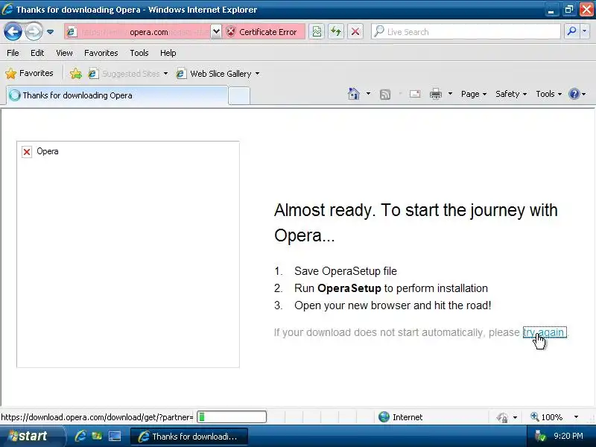Open the Favorites menu
The width and height of the screenshot is (596, 447).
coord(101,53)
